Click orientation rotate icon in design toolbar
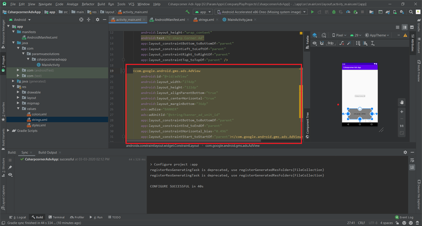Screen dimensions: 422x226 click(x=324, y=35)
